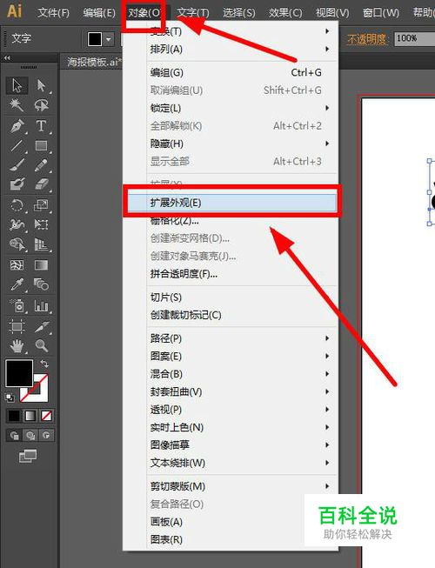The image size is (435, 568).
Task: Swap fill and stroke colors arrow
Action: (x=44, y=364)
